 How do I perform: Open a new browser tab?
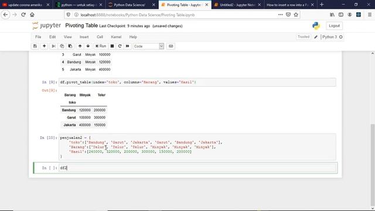click(322, 5)
